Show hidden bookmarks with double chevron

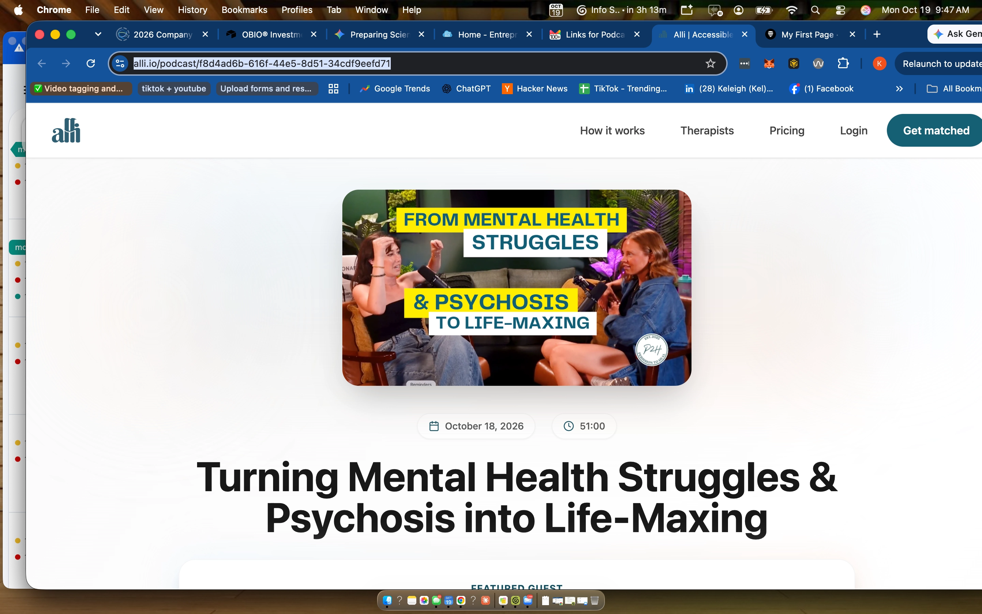(899, 89)
